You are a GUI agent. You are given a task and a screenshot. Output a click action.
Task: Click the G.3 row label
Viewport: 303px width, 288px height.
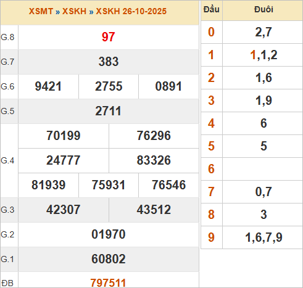(x=7, y=210)
